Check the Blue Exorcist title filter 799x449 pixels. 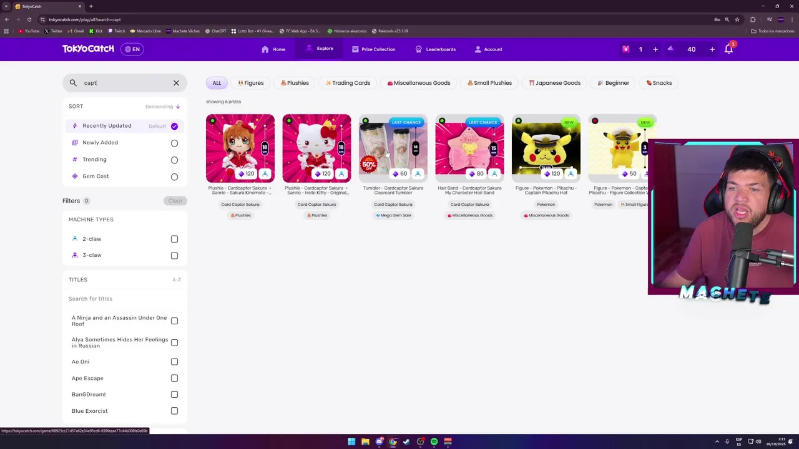[x=174, y=411]
